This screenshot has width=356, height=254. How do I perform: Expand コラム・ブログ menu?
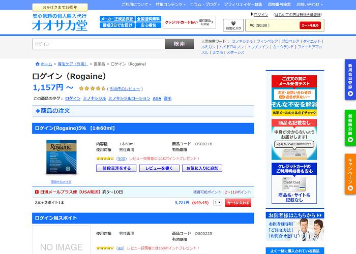tap(204, 4)
